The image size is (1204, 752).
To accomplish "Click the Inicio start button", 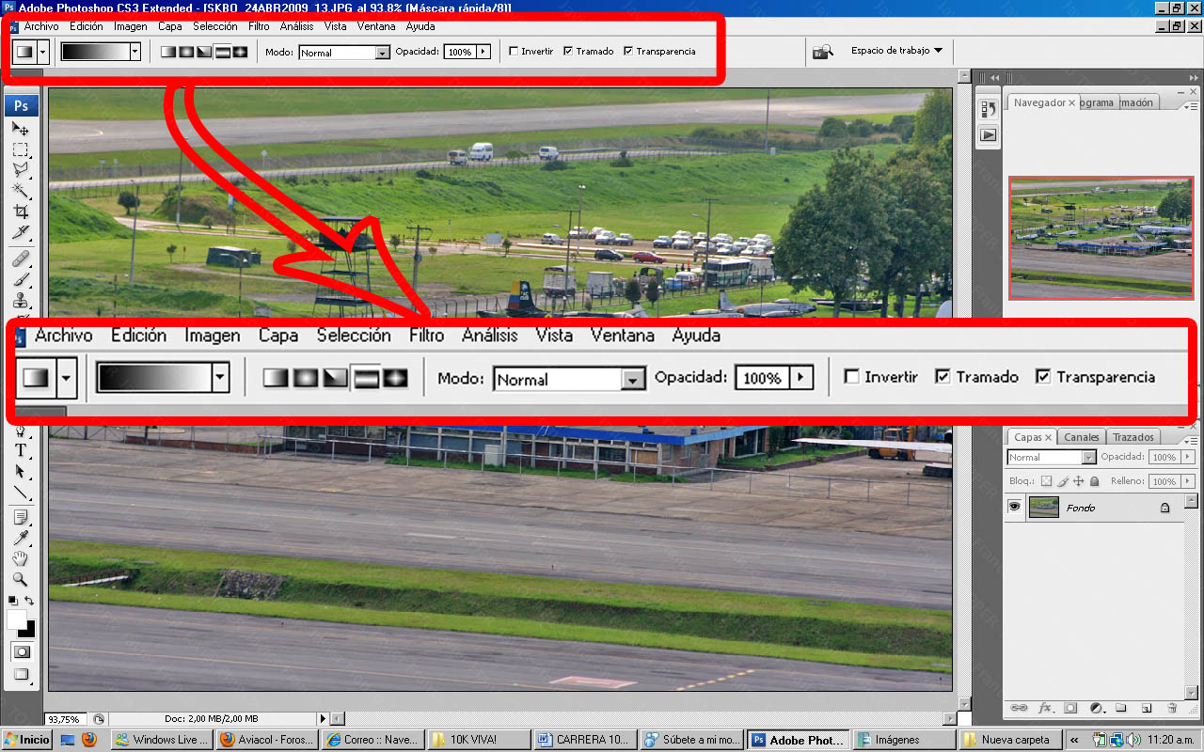I will [x=28, y=740].
